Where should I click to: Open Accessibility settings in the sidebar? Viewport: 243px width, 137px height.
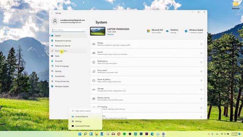[68, 76]
